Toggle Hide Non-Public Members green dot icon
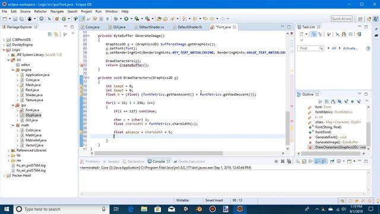The image size is (380, 214). click(x=352, y=102)
